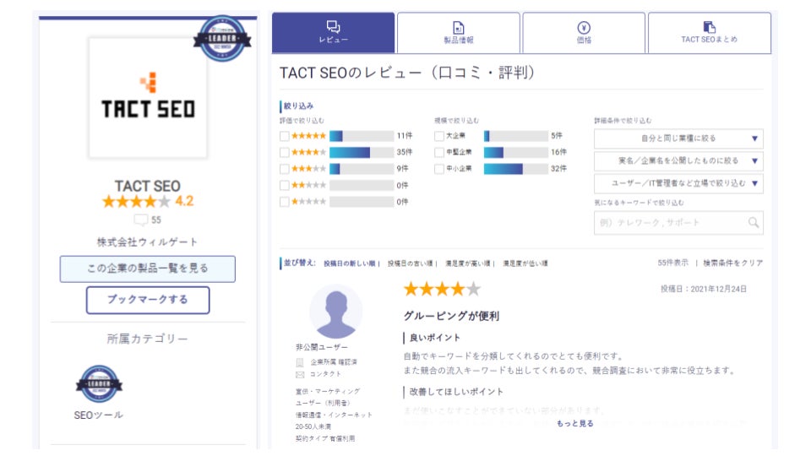Open ユーザー／IT管理者 filter dropdown
This screenshot has height=456, width=811.
(678, 182)
